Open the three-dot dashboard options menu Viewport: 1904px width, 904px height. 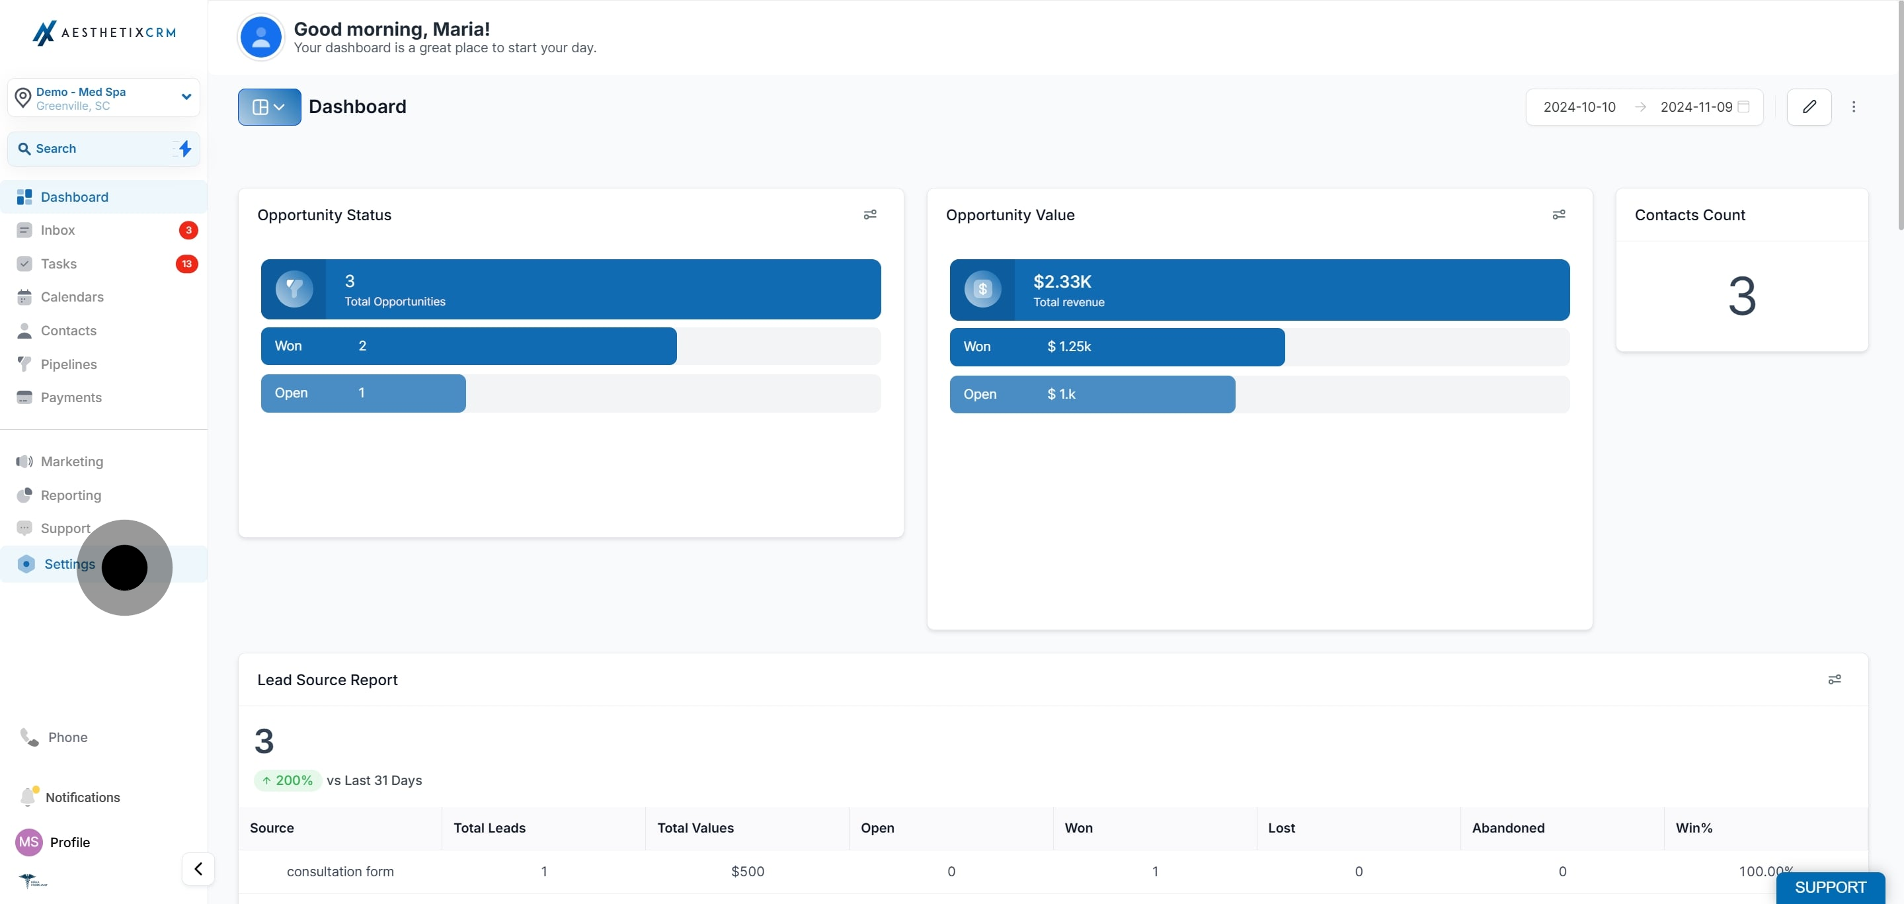[1853, 107]
